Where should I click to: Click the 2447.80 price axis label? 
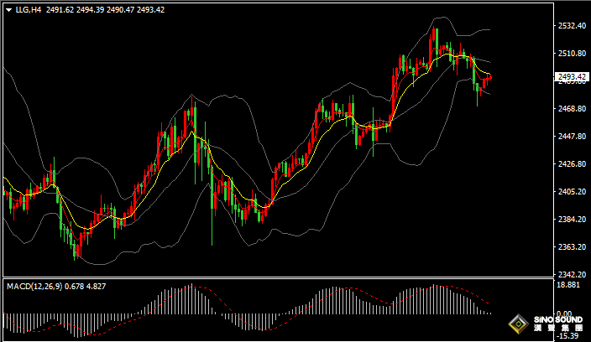571,137
